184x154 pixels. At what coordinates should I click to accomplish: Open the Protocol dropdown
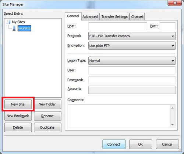tap(132, 36)
